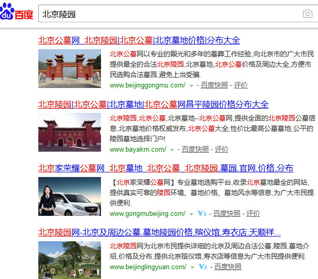Screen dimensions: 318x279
Task: Click 评价 for bayakm.com result
Action: tap(222, 150)
